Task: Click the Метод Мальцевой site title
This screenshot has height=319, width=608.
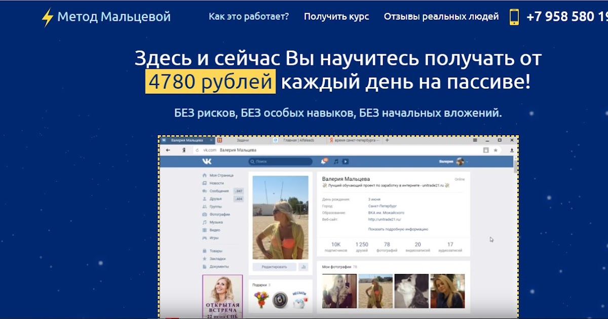Action: pyautogui.click(x=114, y=17)
